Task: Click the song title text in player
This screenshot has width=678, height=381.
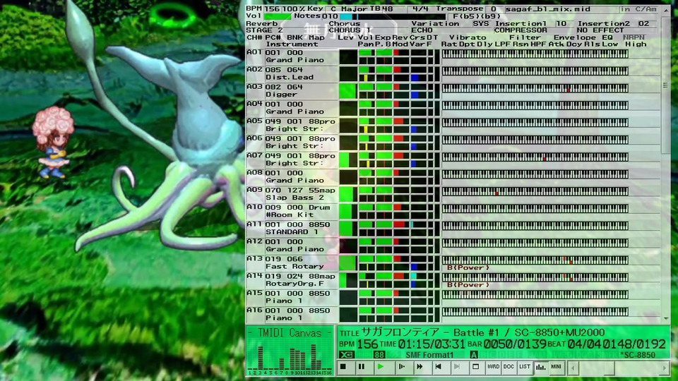Action: [483, 332]
